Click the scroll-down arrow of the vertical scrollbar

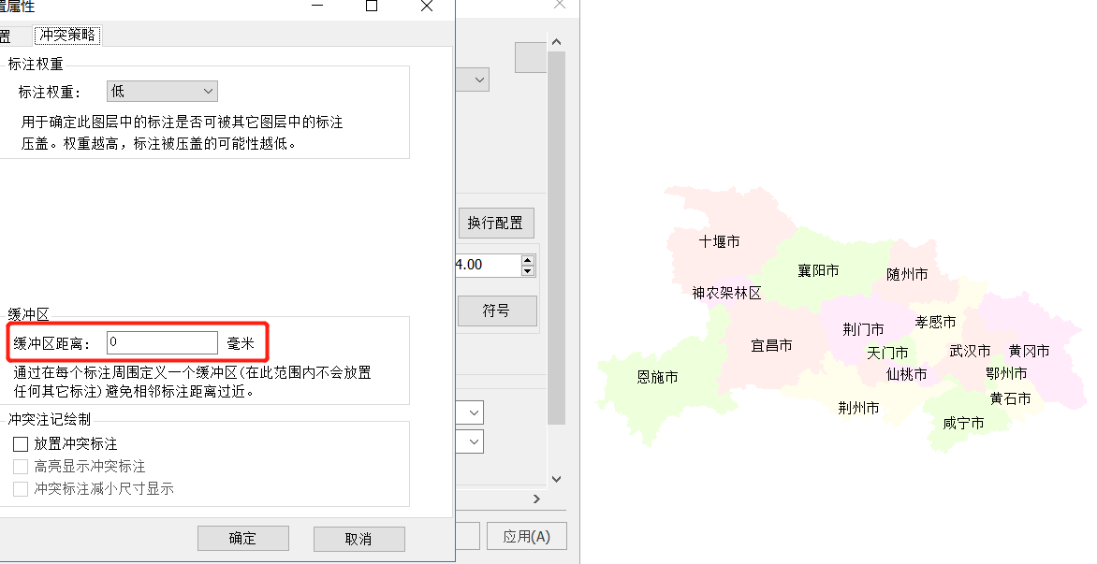[x=556, y=478]
